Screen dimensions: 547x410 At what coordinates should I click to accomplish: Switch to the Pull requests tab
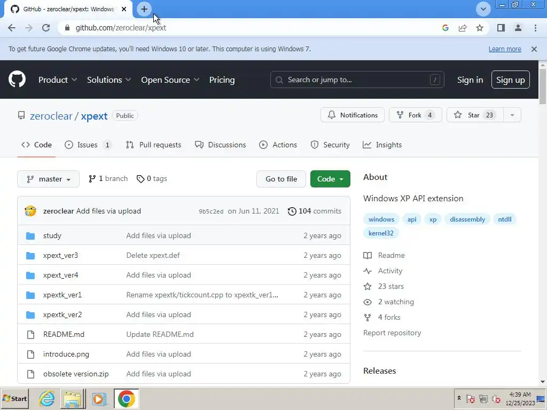coord(153,145)
